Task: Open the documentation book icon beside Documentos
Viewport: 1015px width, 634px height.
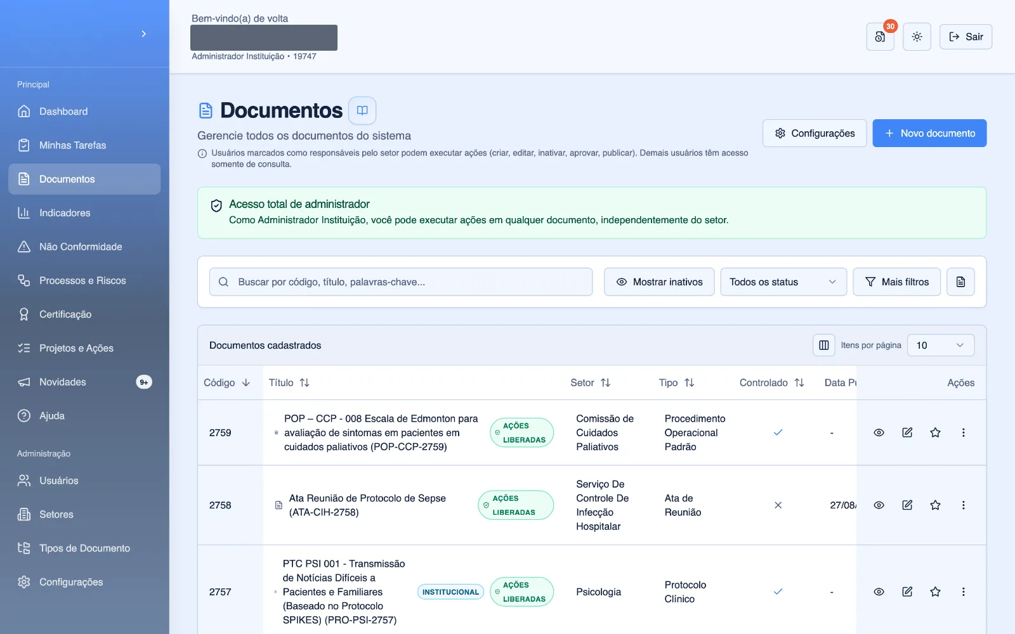Action: 362,110
